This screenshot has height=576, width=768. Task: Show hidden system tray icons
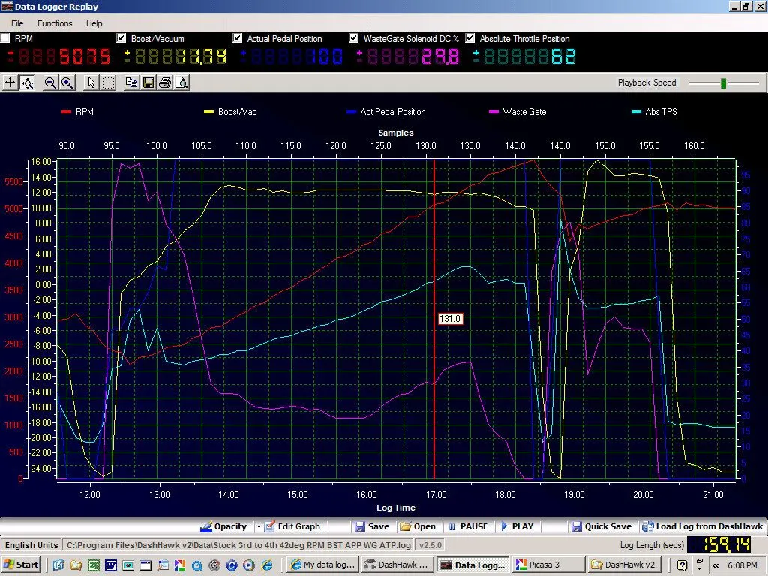[715, 565]
